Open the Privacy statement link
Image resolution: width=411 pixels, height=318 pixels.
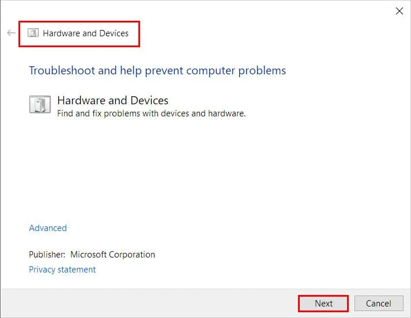[x=62, y=270]
